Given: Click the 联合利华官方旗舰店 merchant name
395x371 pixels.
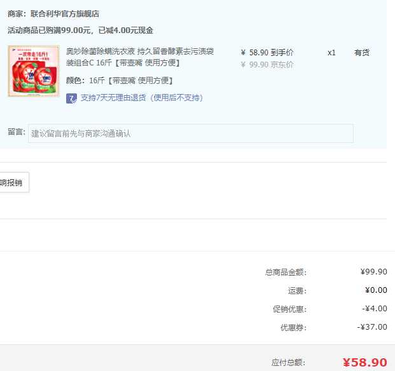Looking at the screenshot, I should 65,14.
